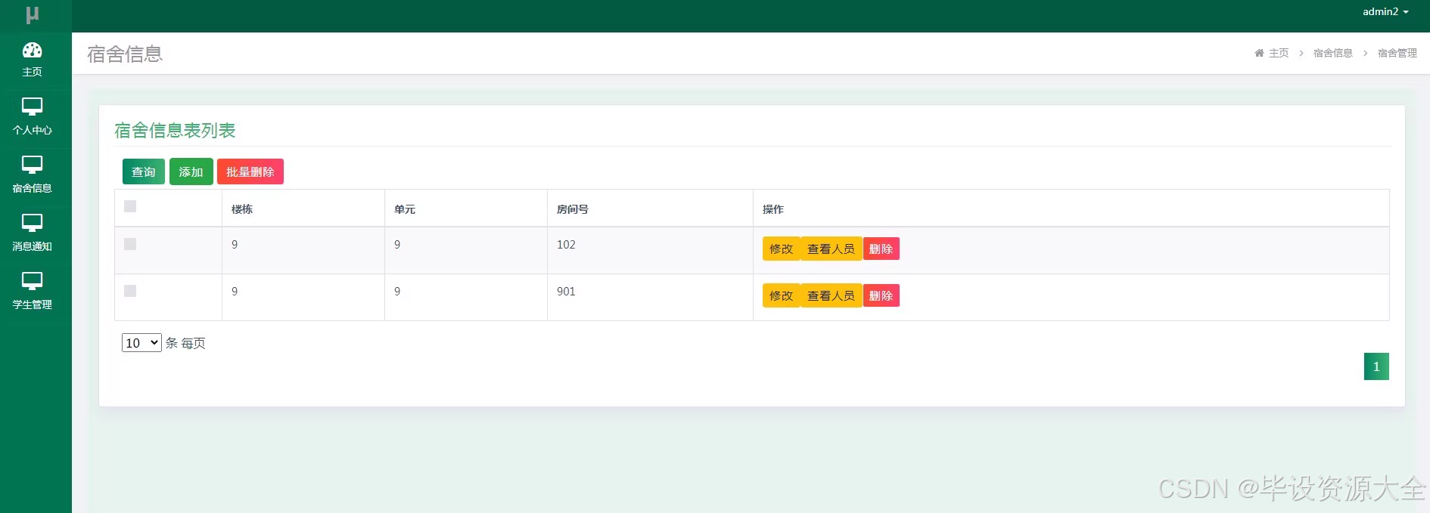Image resolution: width=1430 pixels, height=513 pixels.
Task: Click the home icon in the breadcrumb
Action: click(1259, 53)
